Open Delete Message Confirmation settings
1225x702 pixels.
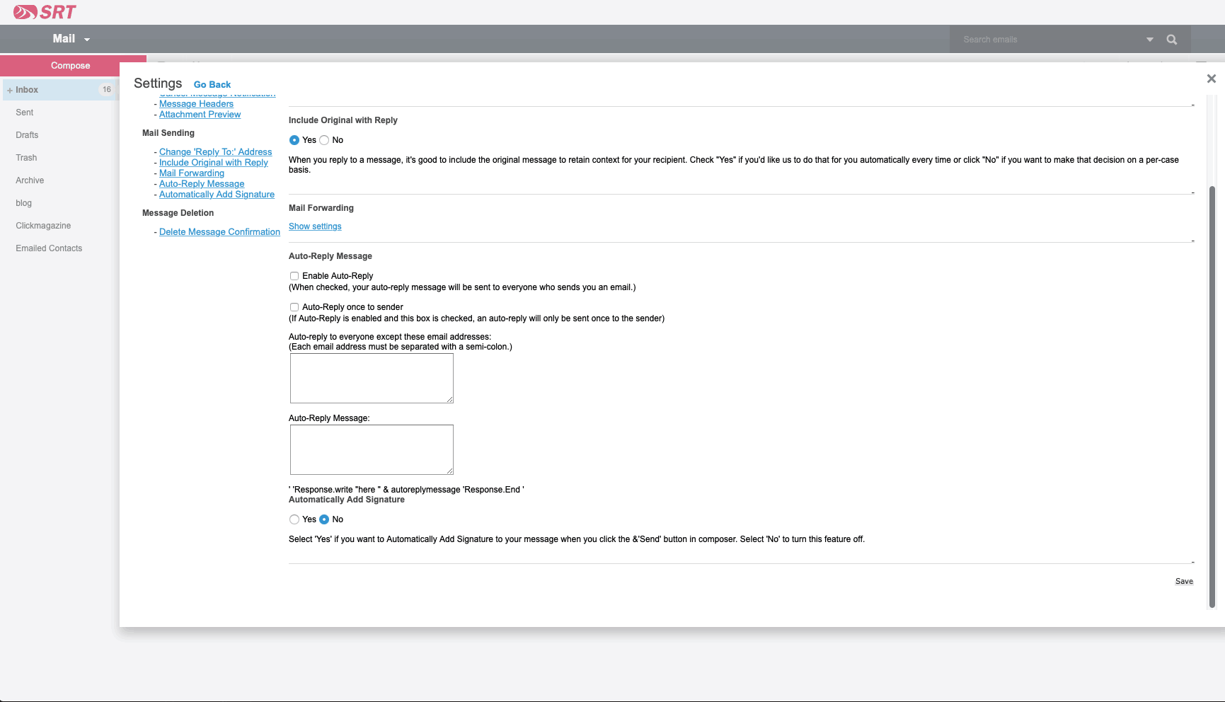pyautogui.click(x=219, y=231)
